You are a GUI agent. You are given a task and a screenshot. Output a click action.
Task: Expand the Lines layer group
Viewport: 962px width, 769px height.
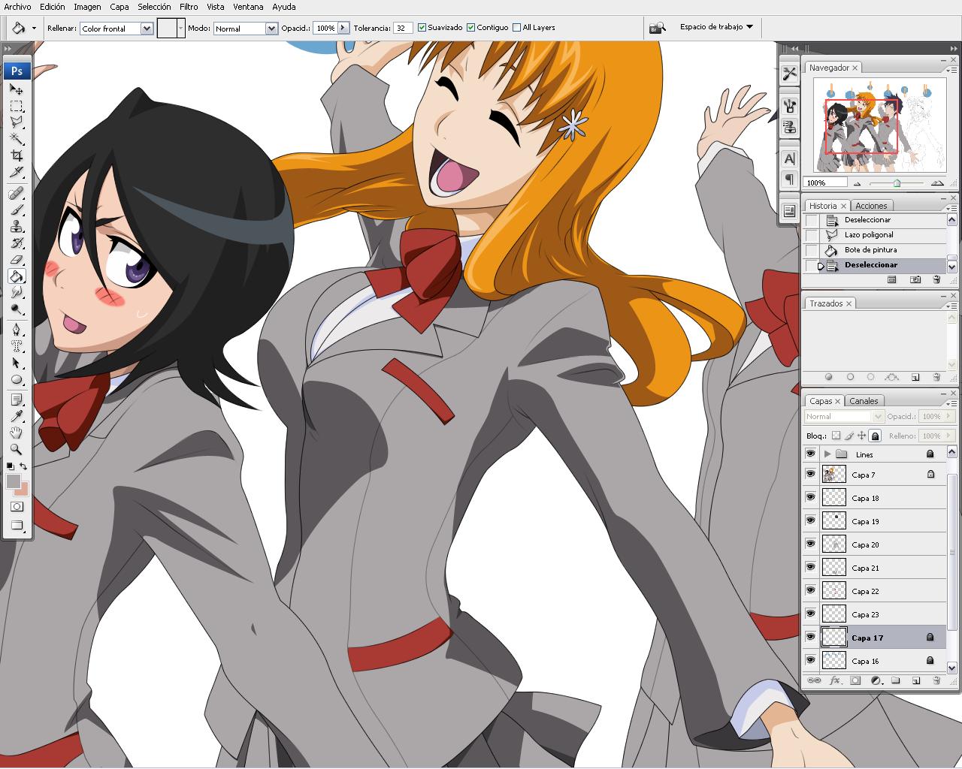coord(827,454)
